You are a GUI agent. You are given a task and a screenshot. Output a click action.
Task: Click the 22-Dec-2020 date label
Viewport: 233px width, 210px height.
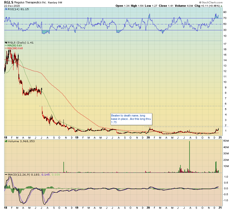[12, 6]
